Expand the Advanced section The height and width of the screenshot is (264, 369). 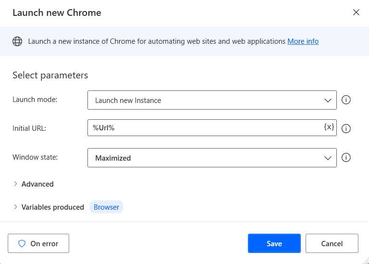[34, 184]
